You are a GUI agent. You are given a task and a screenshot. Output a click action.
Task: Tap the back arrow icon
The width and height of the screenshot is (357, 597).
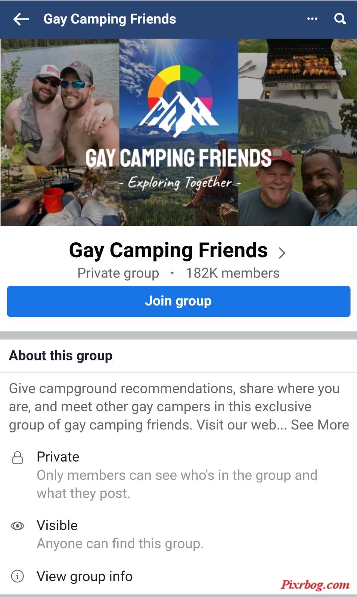coord(21,19)
